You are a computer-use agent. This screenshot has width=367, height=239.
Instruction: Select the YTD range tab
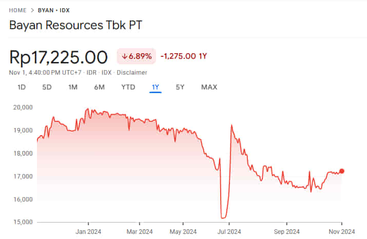[x=128, y=87]
